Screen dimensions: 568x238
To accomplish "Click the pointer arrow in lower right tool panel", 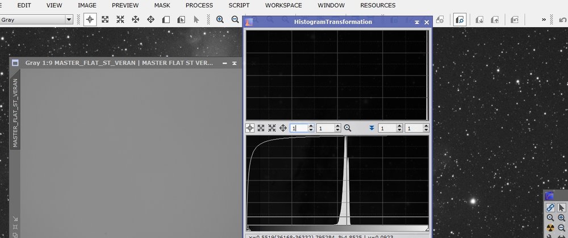I will click(562, 207).
